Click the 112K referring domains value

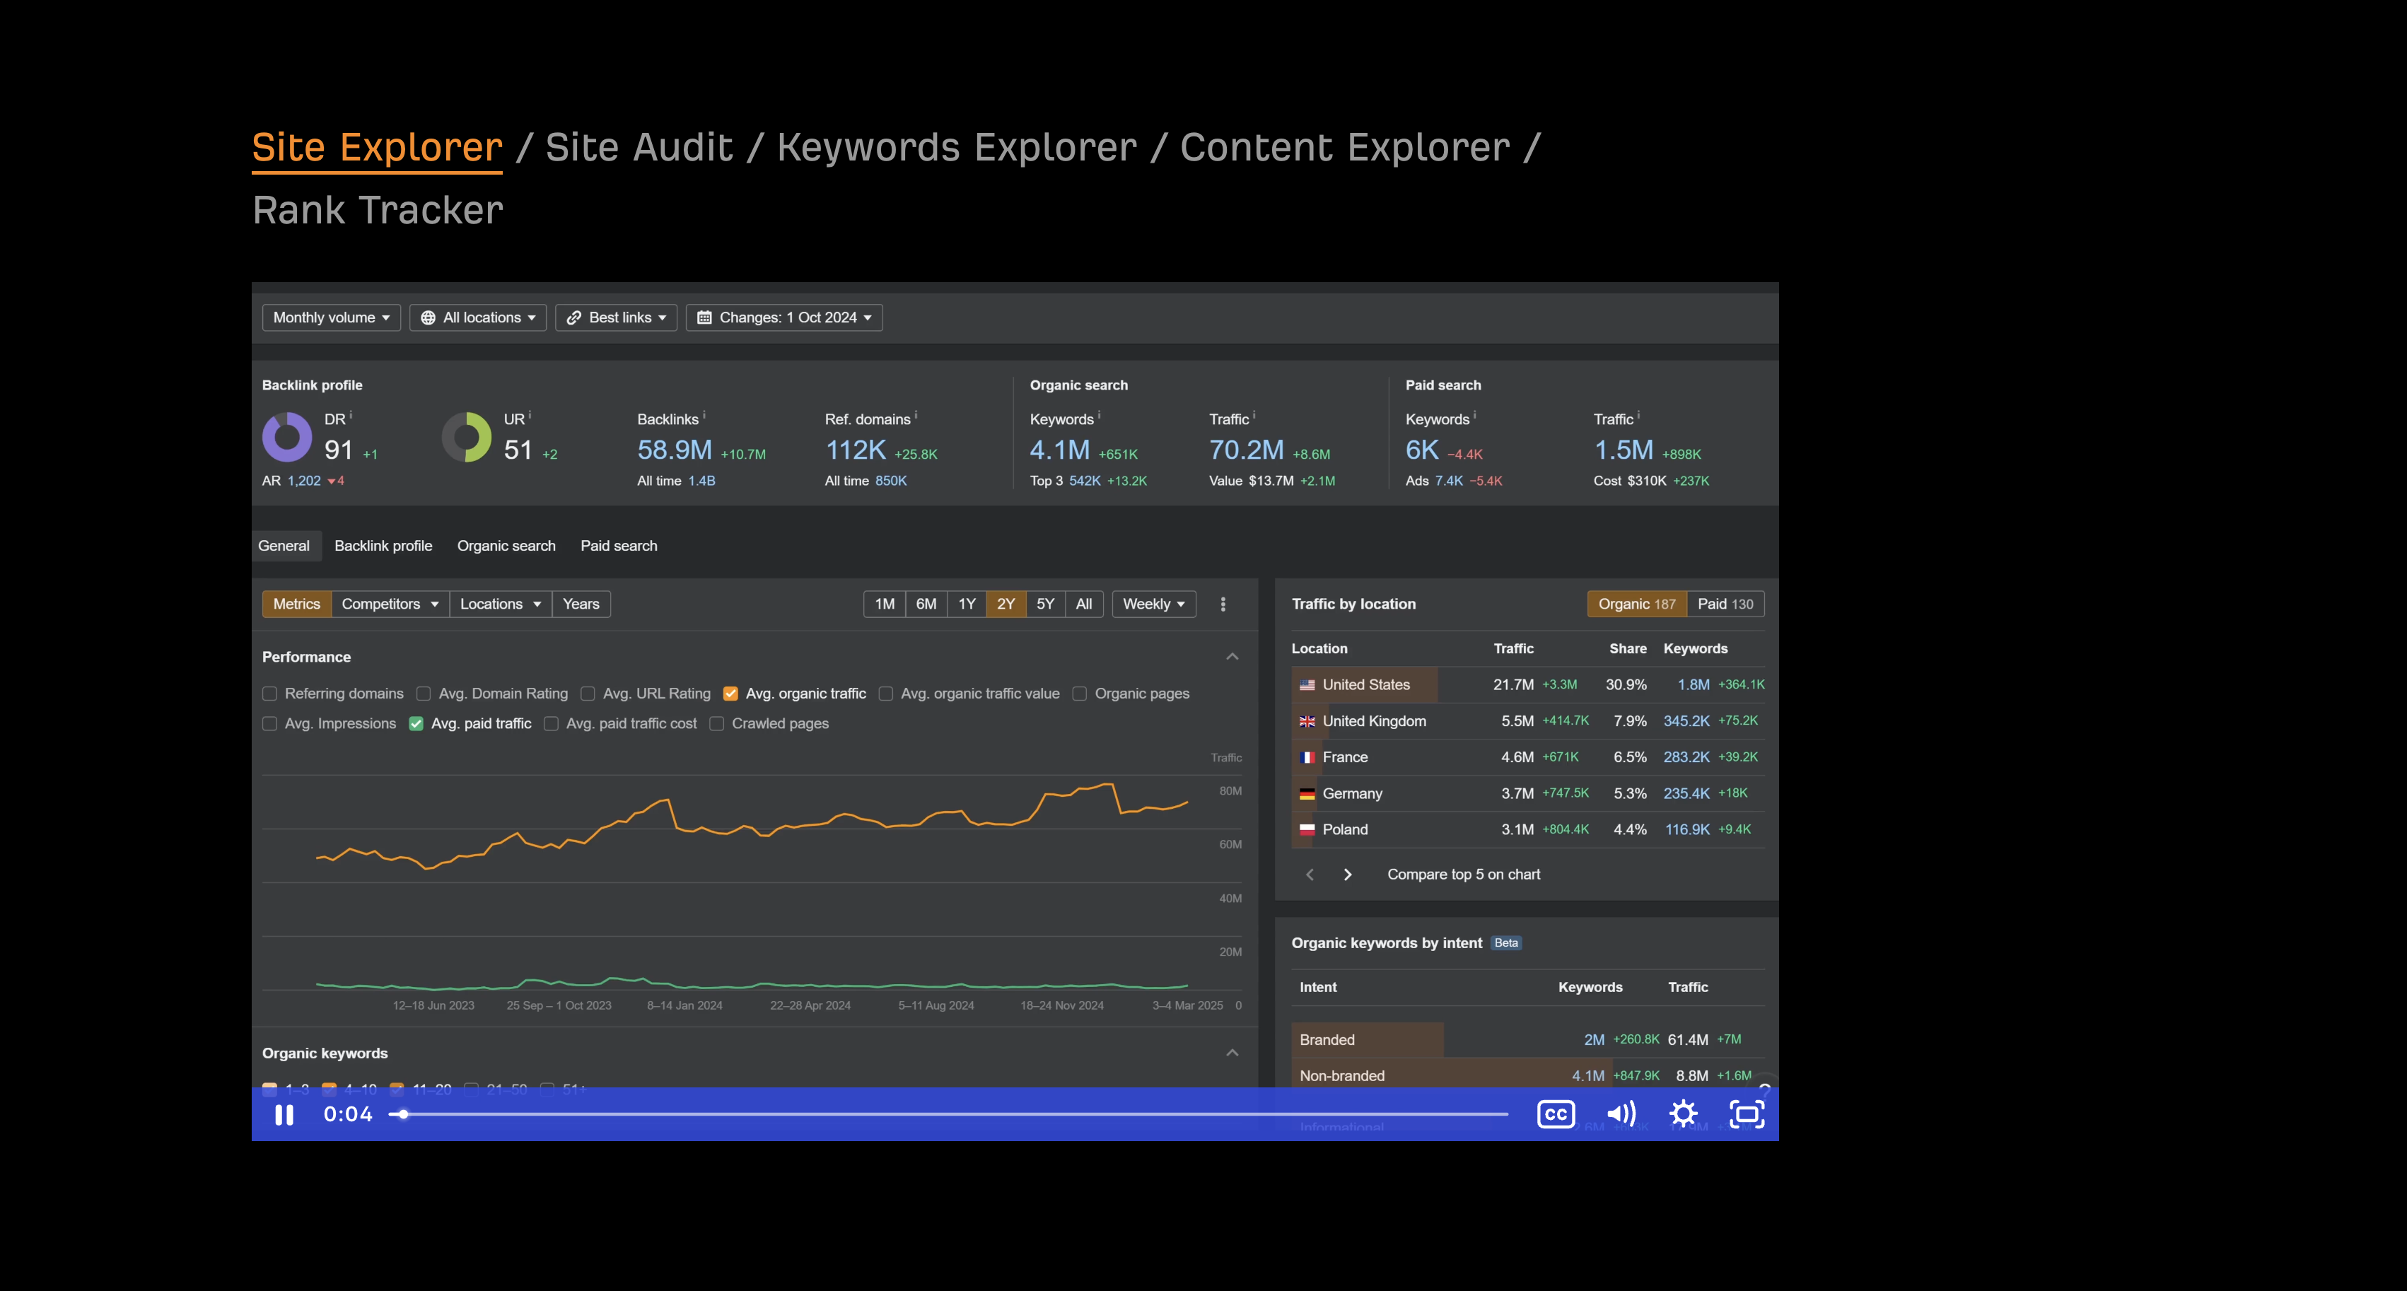856,450
